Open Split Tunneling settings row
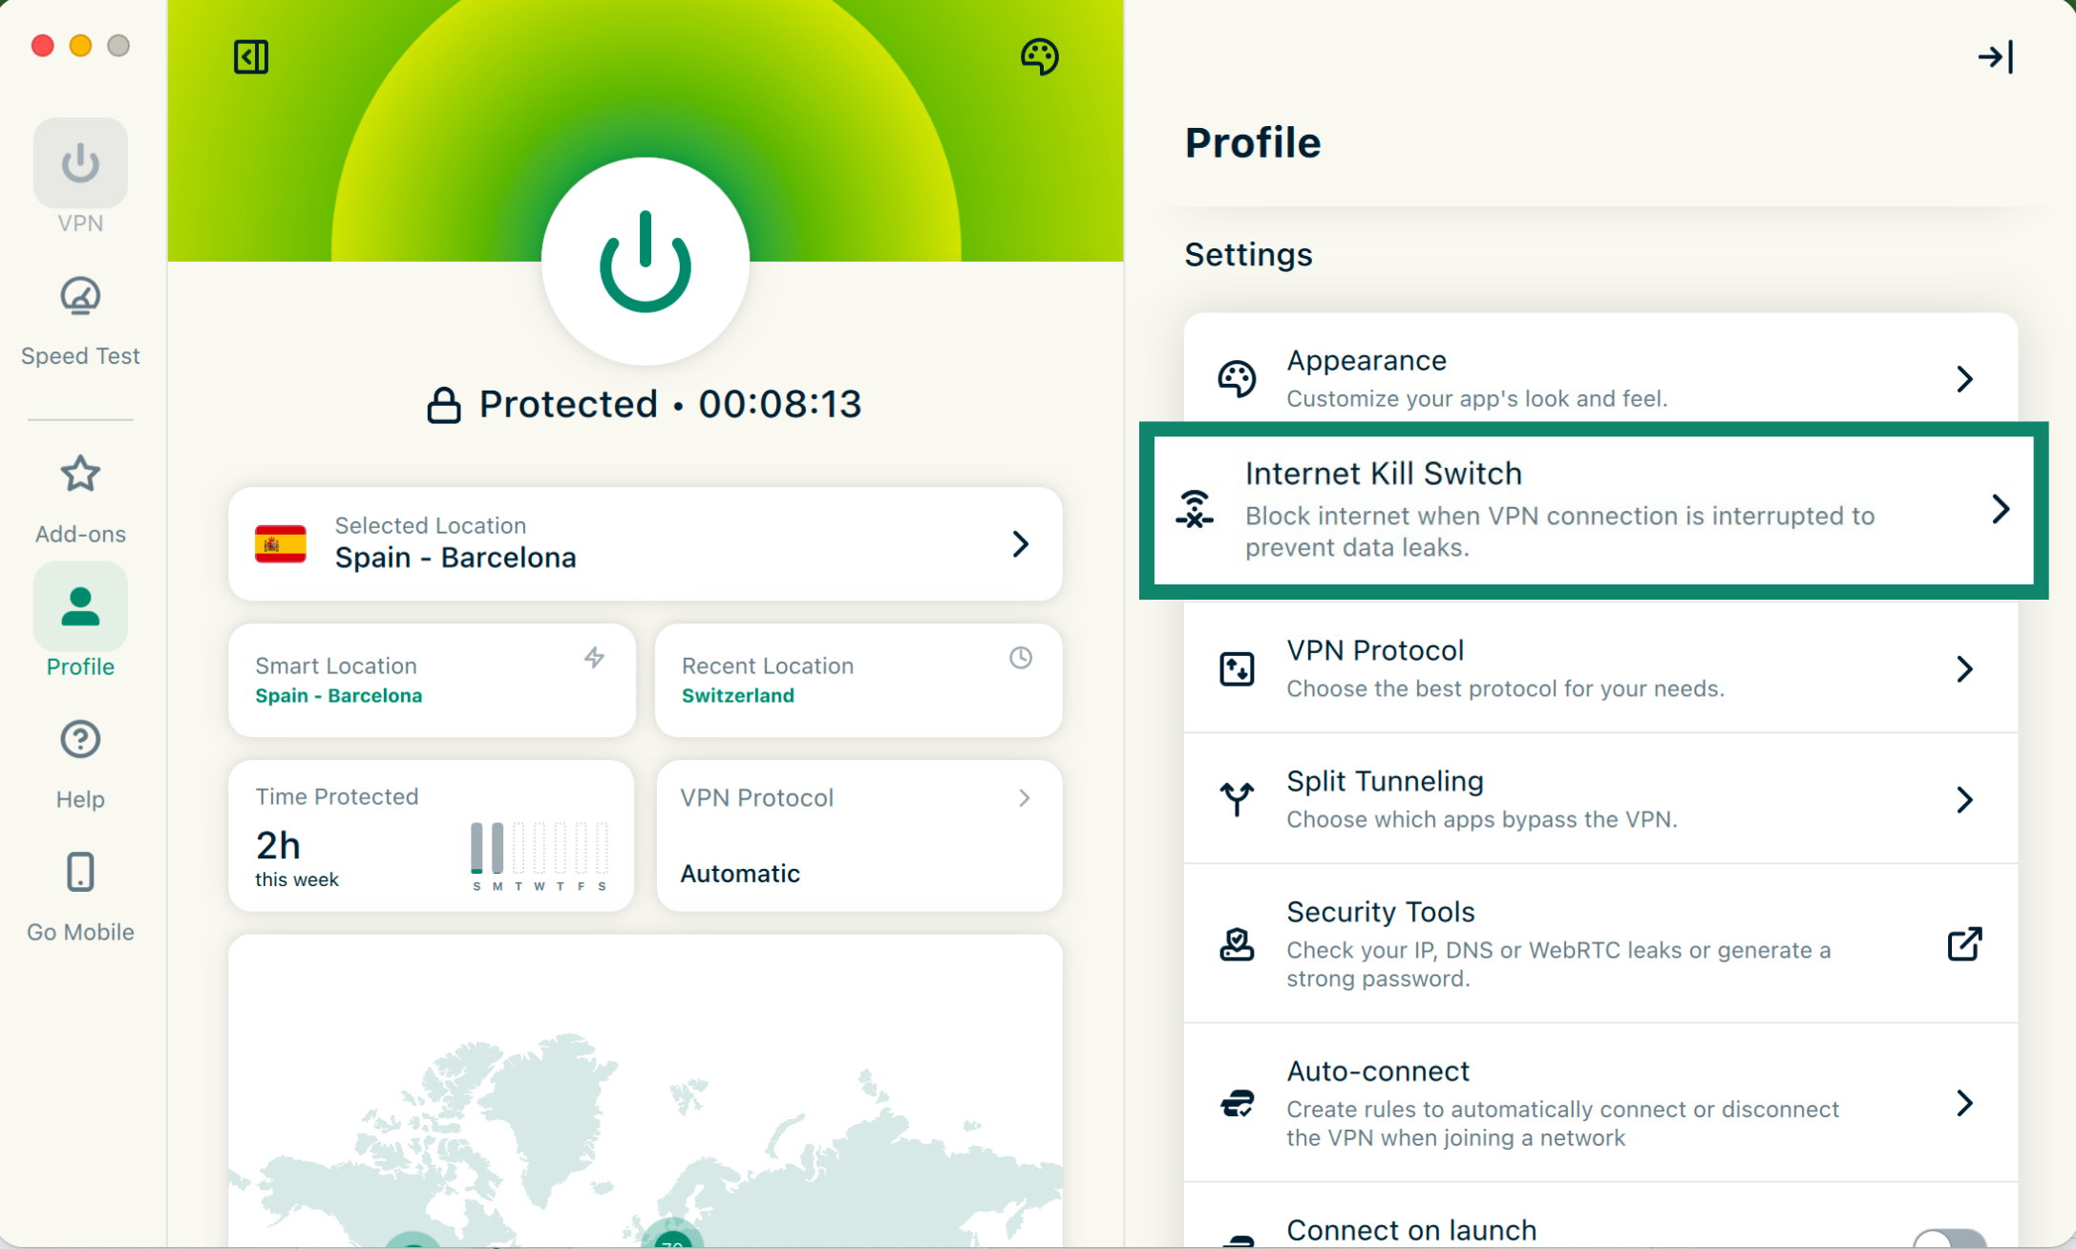 click(x=1599, y=798)
